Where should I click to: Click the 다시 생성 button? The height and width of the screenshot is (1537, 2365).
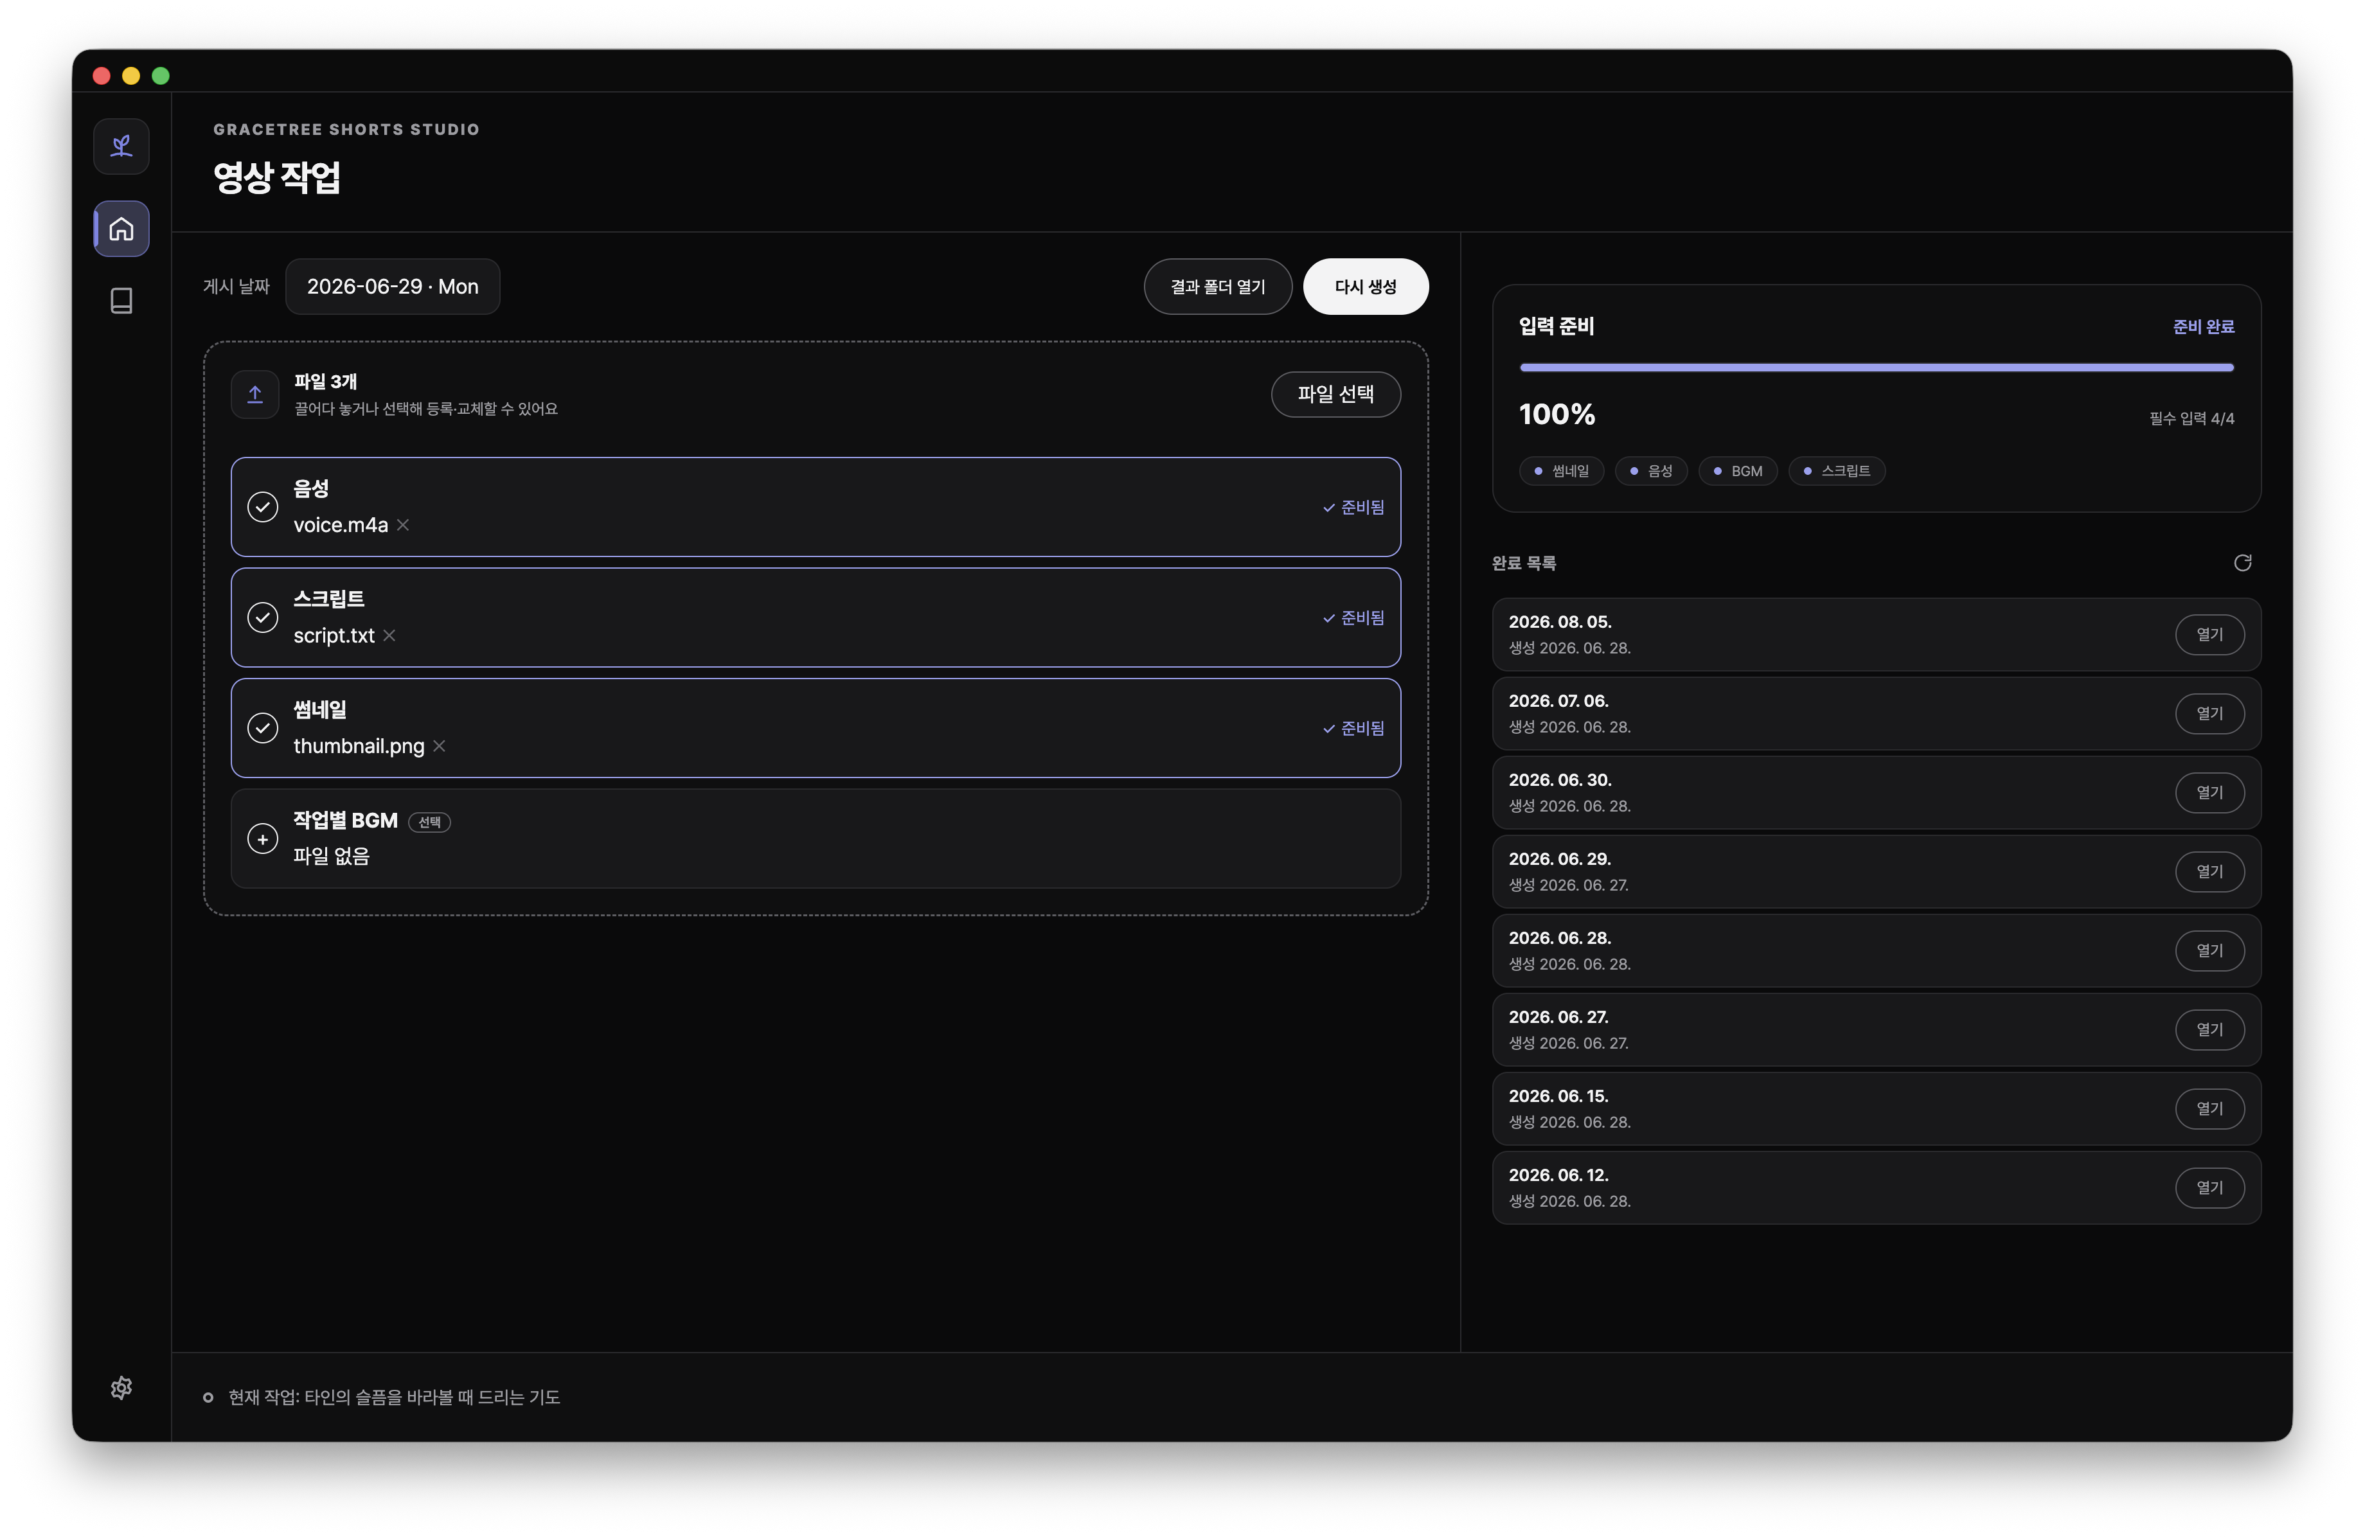(x=1366, y=287)
